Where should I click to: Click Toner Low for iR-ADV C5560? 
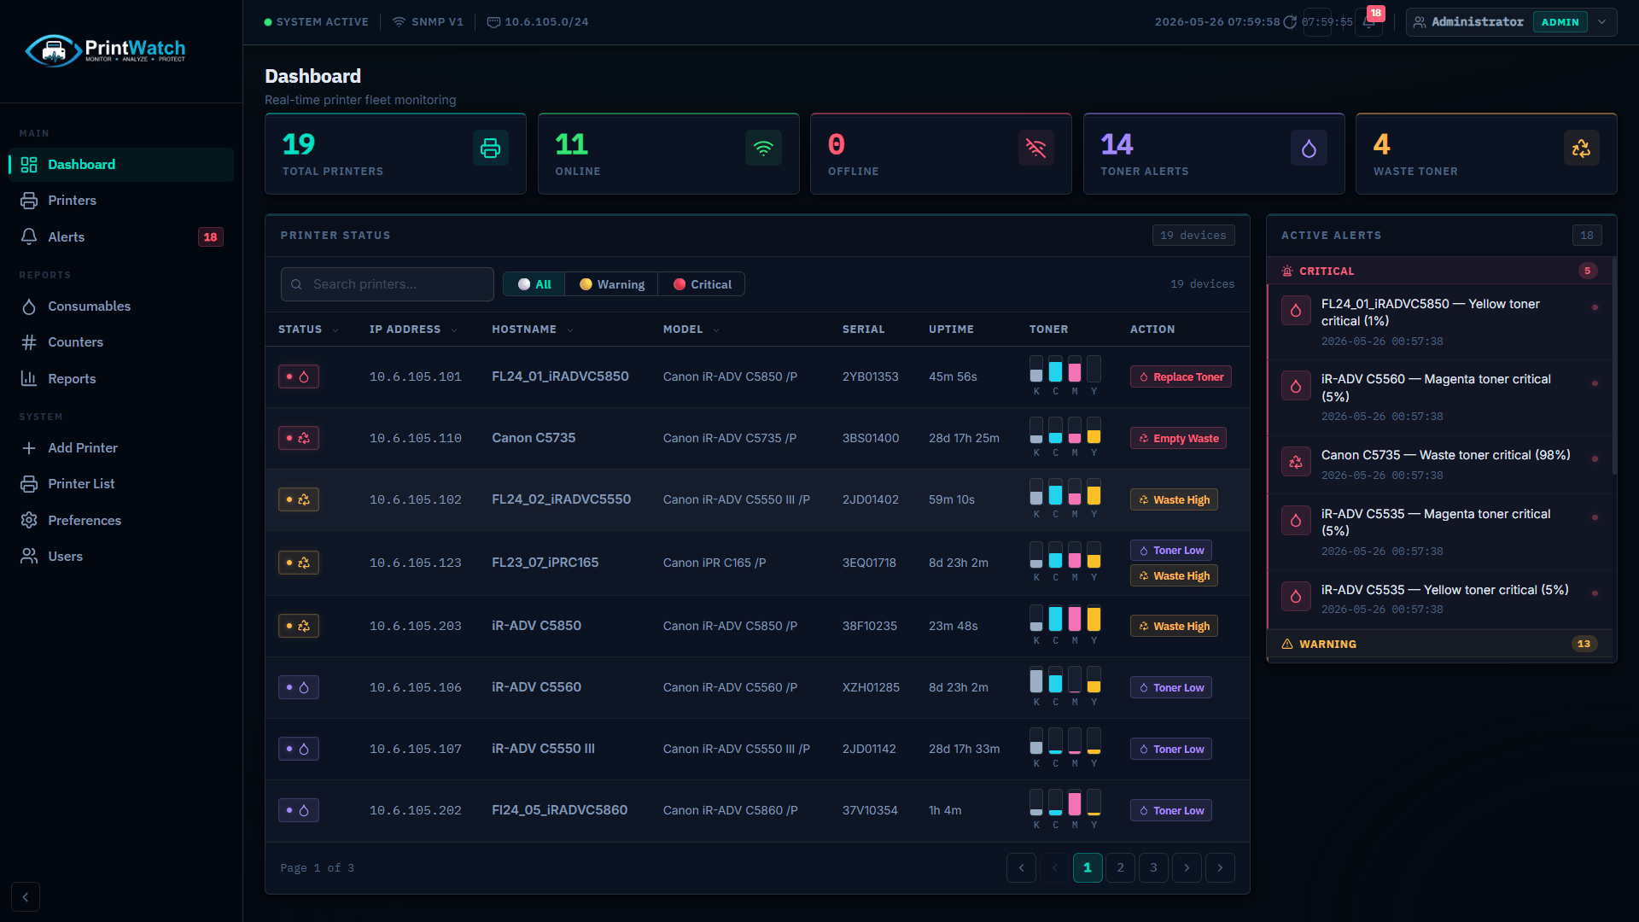[x=1171, y=688]
